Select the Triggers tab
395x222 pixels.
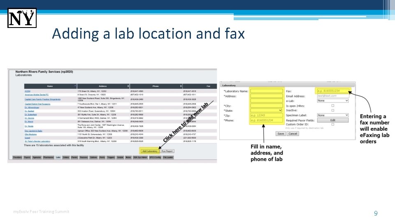coord(111,157)
